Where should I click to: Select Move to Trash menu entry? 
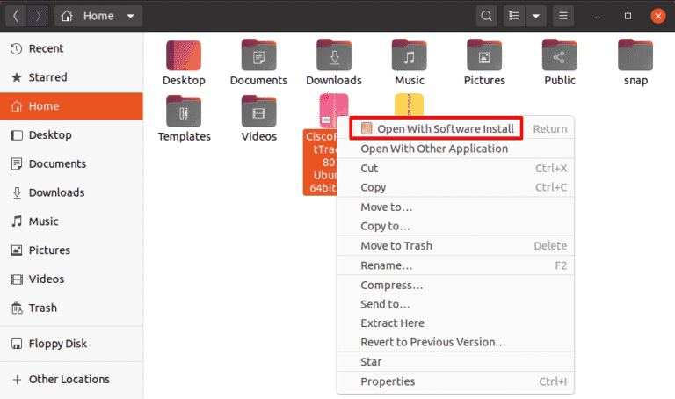click(396, 245)
